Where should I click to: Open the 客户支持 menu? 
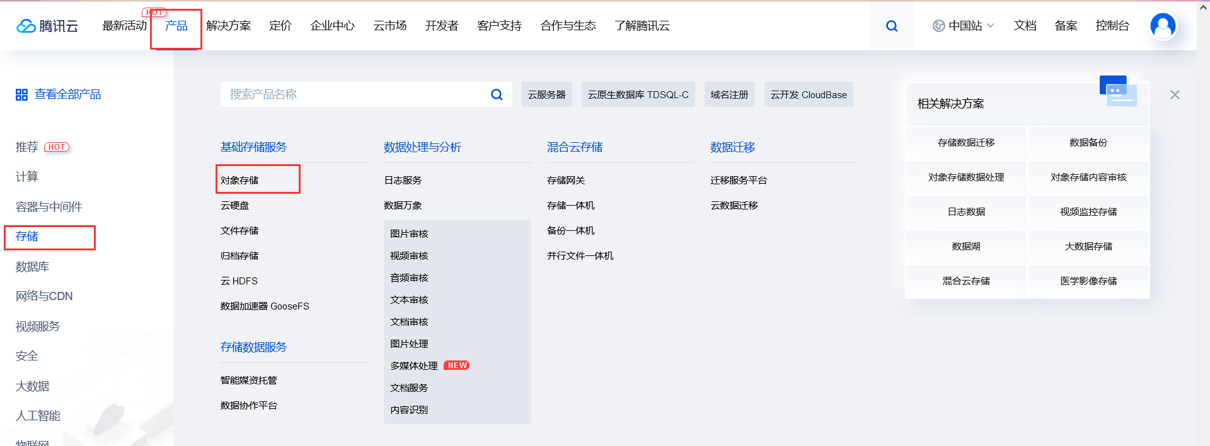point(500,26)
